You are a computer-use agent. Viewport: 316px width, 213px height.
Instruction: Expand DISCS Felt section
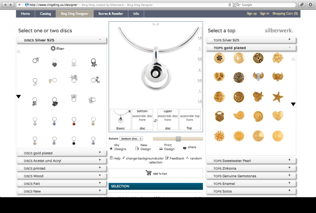coord(61,183)
